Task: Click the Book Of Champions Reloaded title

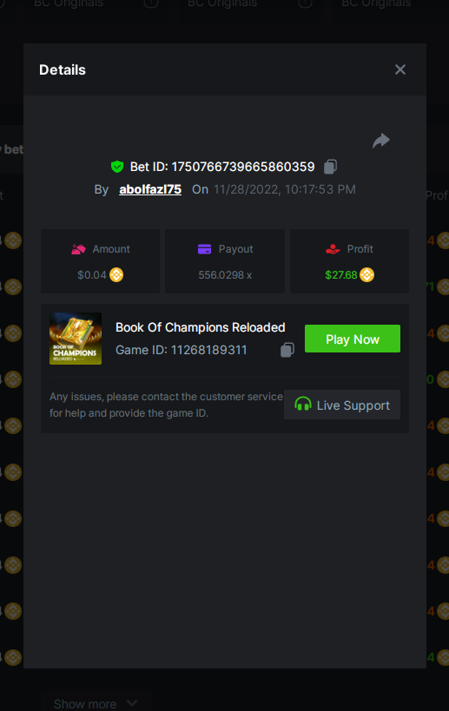Action: (201, 327)
